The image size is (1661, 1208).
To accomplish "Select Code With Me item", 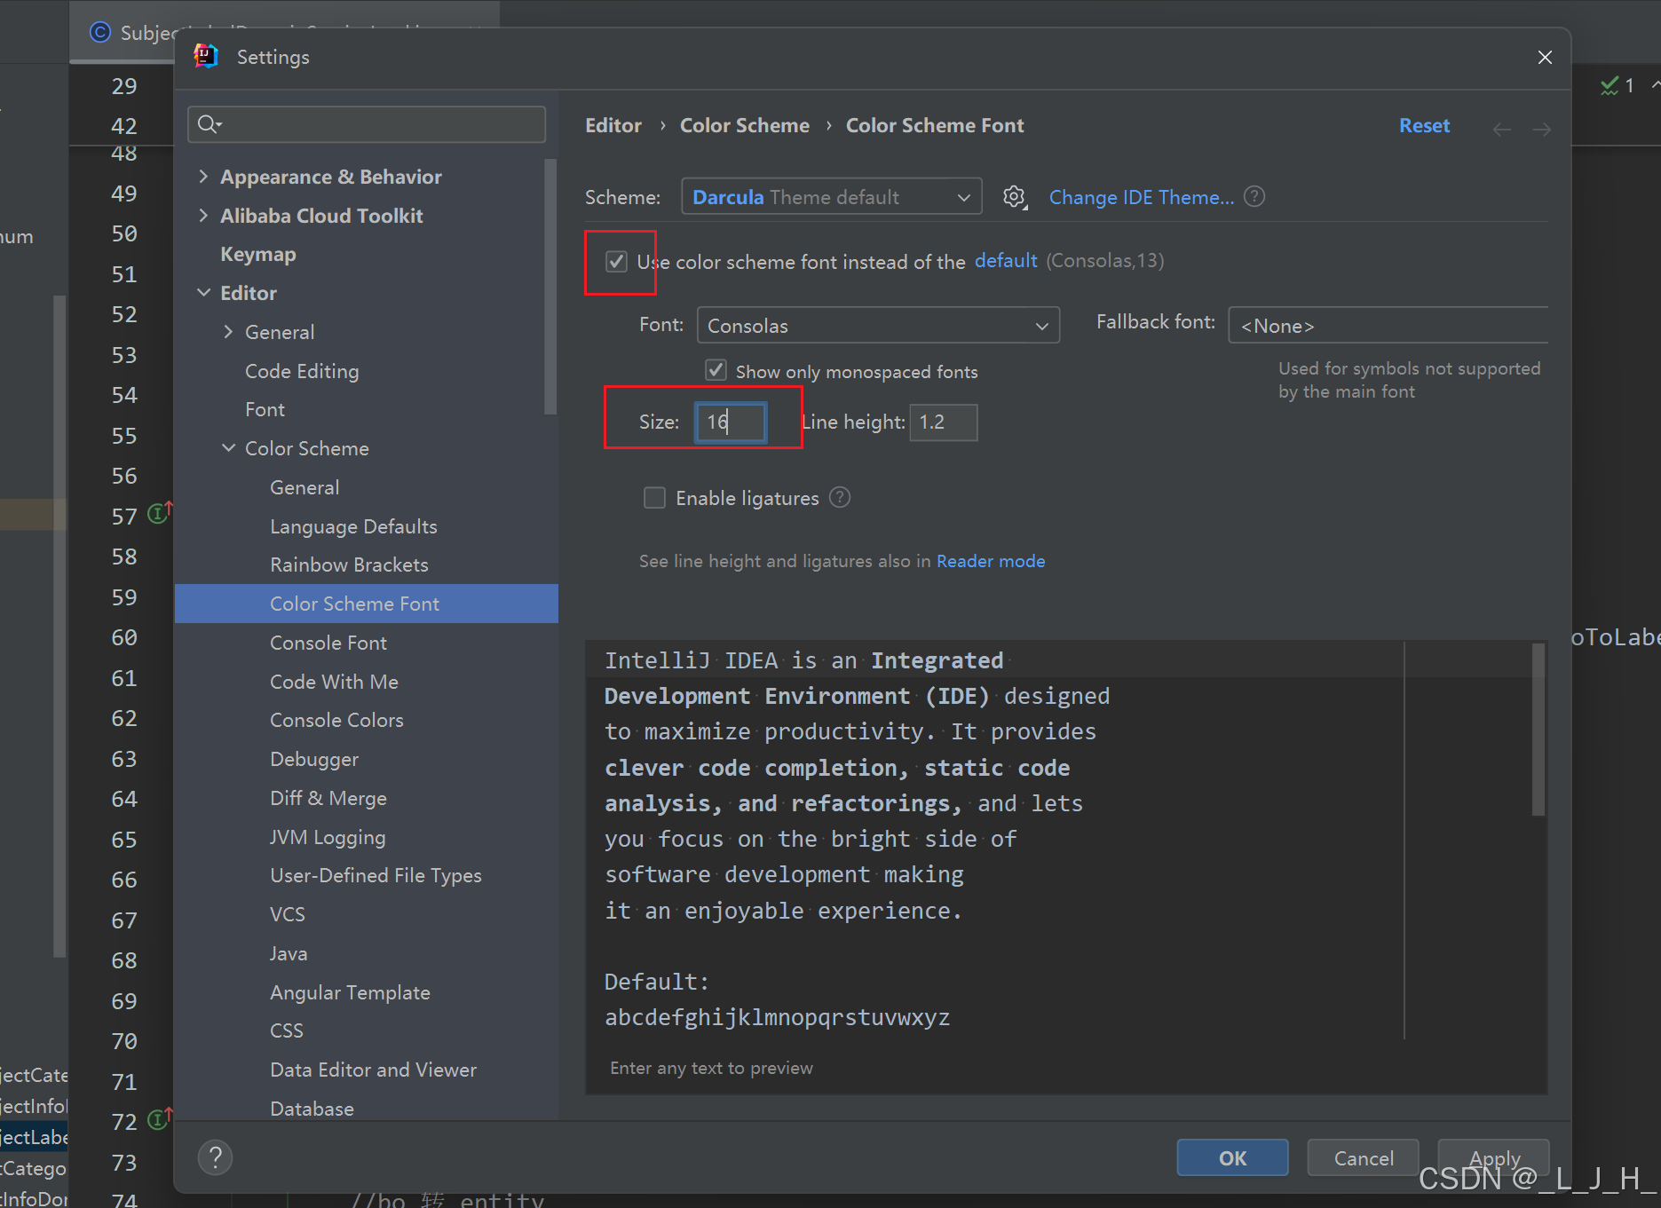I will [334, 682].
